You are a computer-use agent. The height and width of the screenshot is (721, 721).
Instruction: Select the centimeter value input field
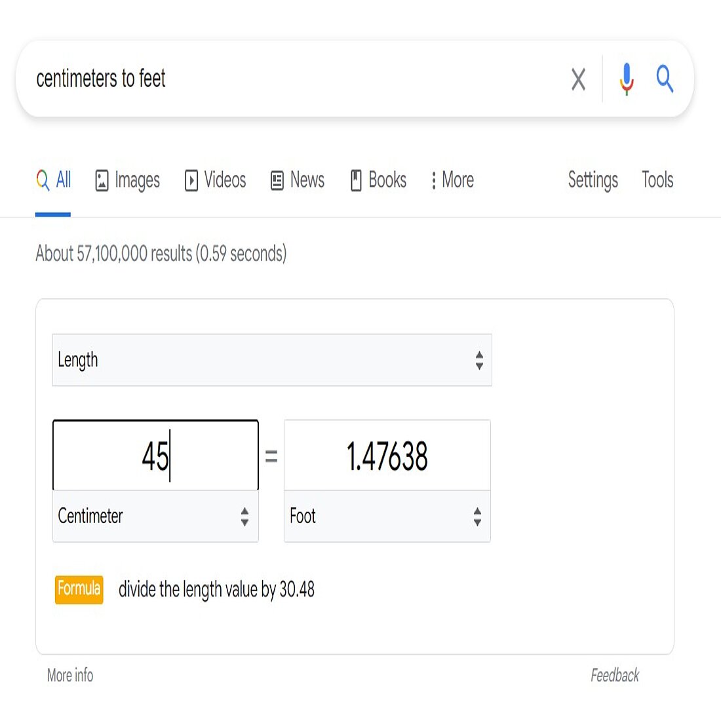pyautogui.click(x=155, y=455)
